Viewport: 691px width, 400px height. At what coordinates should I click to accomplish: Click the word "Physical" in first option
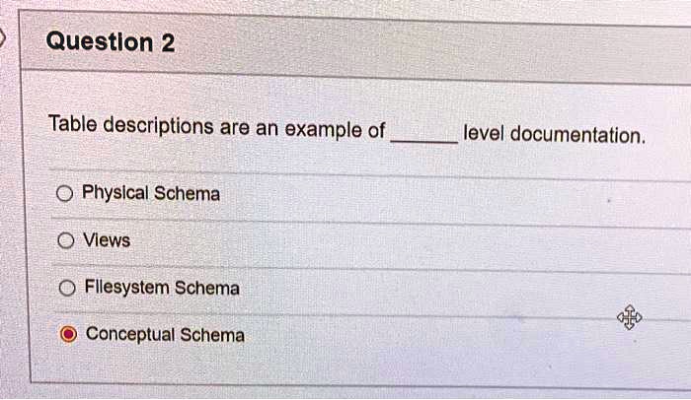pyautogui.click(x=115, y=194)
